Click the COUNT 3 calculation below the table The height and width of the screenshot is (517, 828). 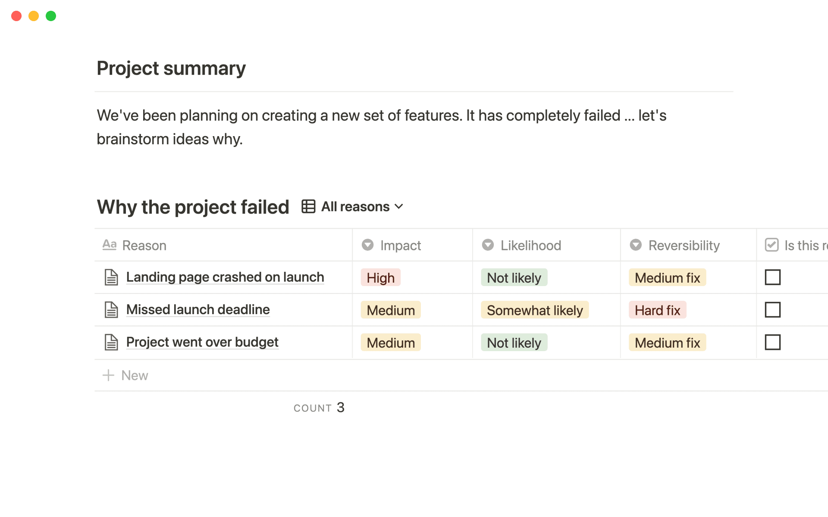point(319,407)
